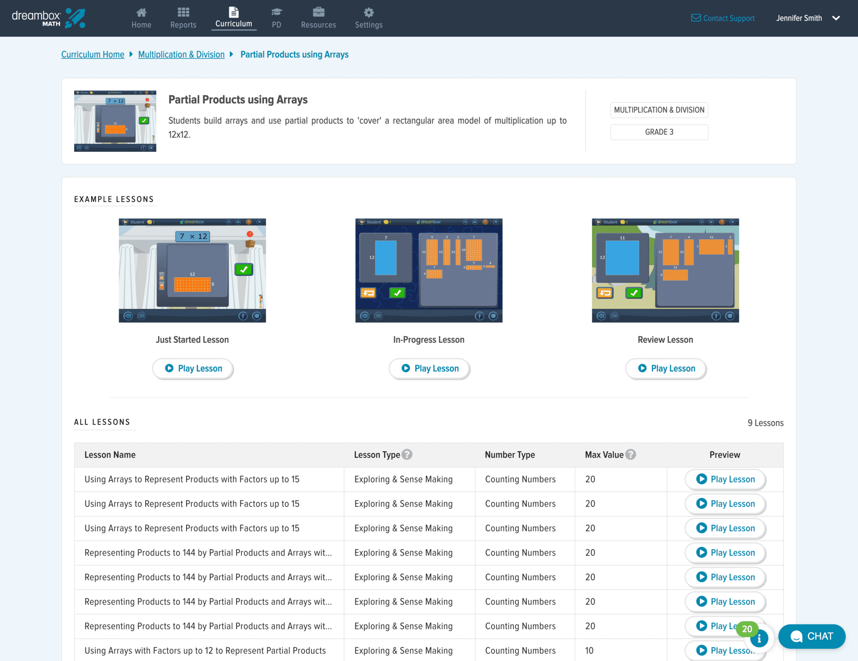Screen dimensions: 858x661
Task: Click the Lesson Type help icon
Action: tap(407, 454)
